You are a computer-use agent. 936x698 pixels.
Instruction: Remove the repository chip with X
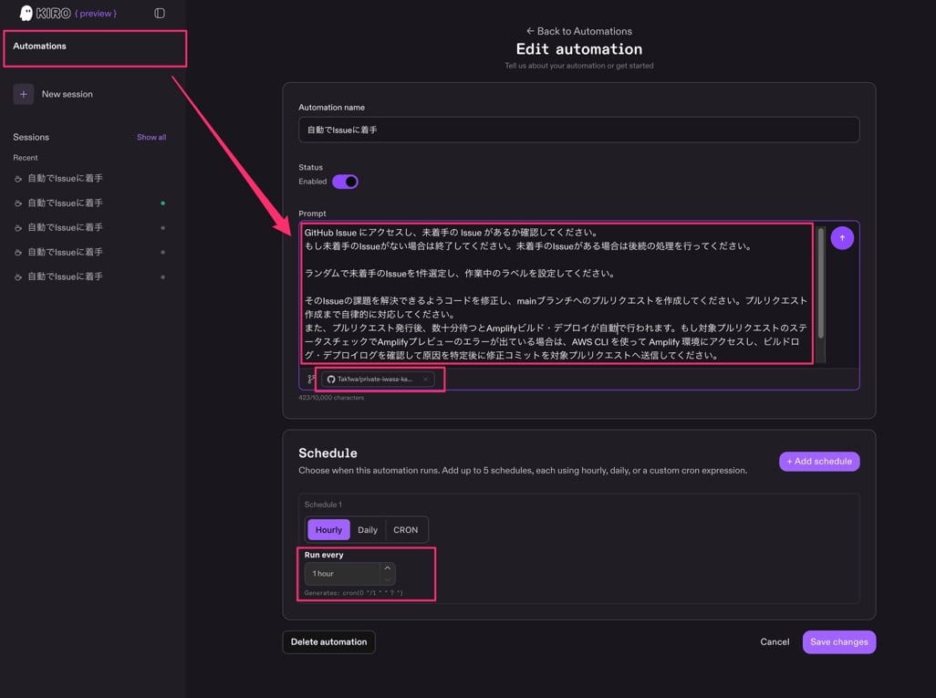pos(425,380)
